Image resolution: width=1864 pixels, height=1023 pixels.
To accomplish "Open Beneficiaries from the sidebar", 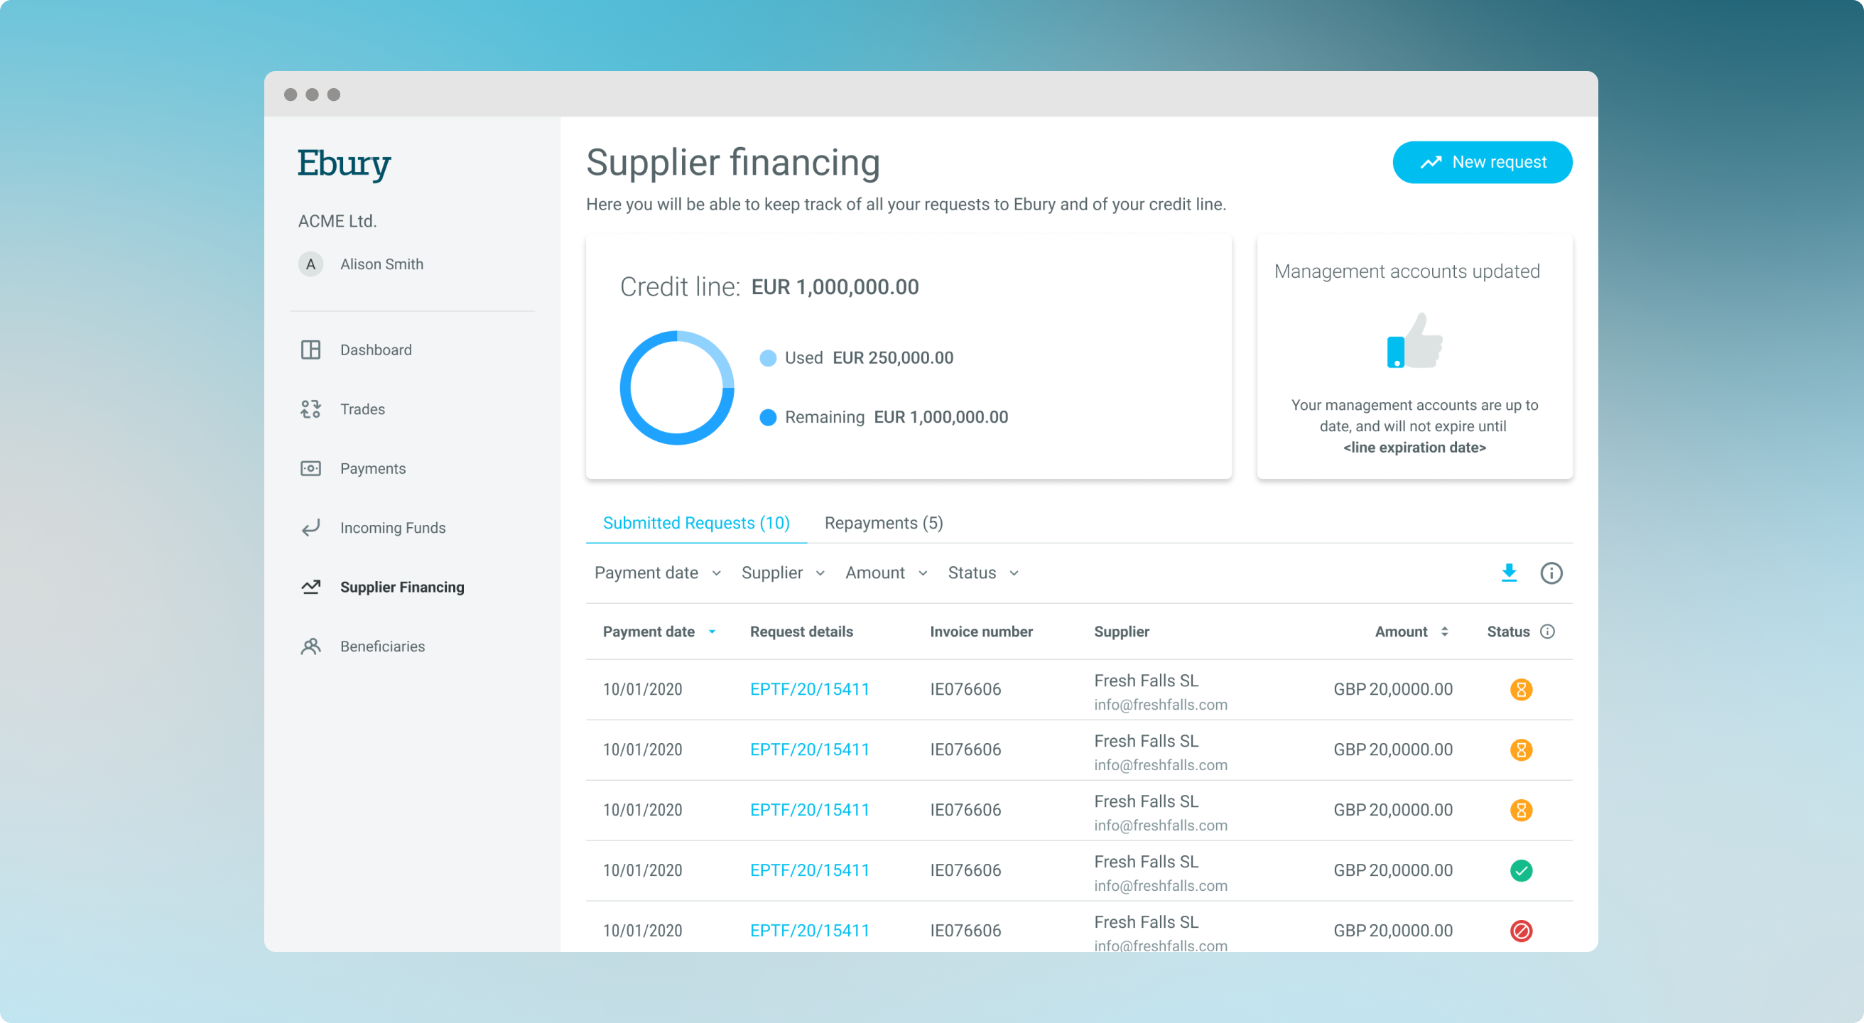I will [x=383, y=646].
